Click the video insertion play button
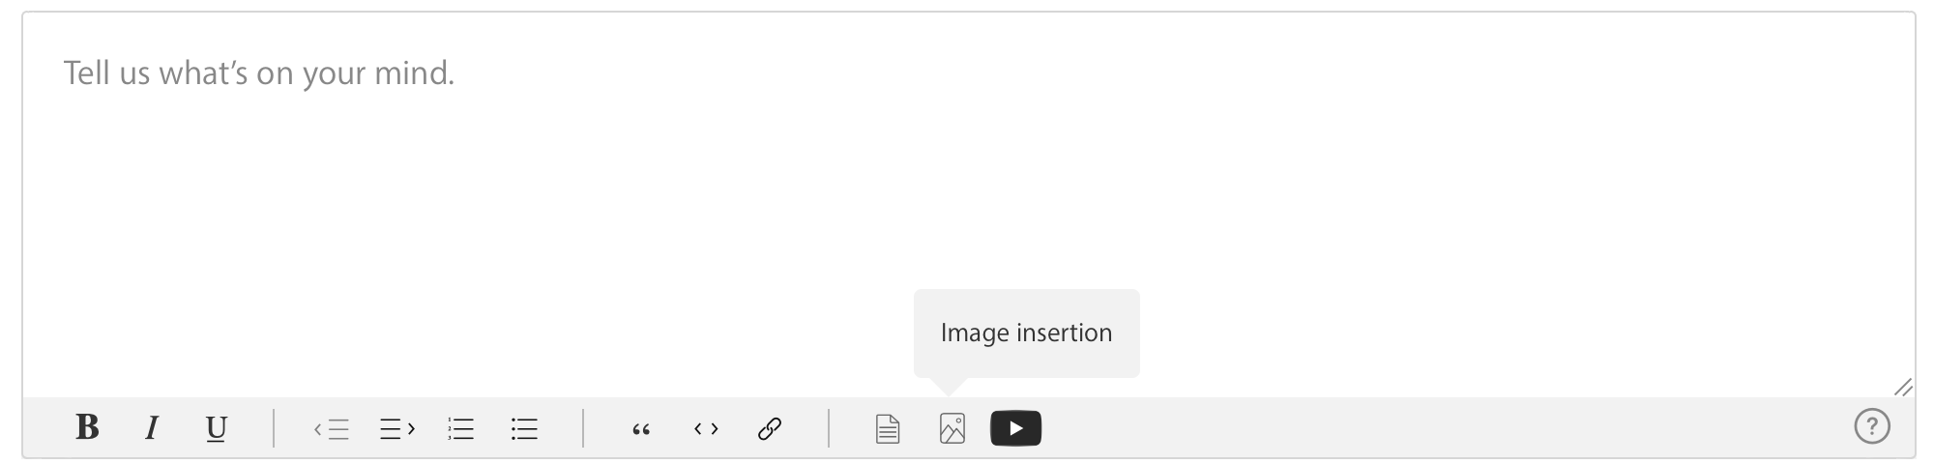Viewport: 1934px width, 464px height. click(x=1015, y=428)
